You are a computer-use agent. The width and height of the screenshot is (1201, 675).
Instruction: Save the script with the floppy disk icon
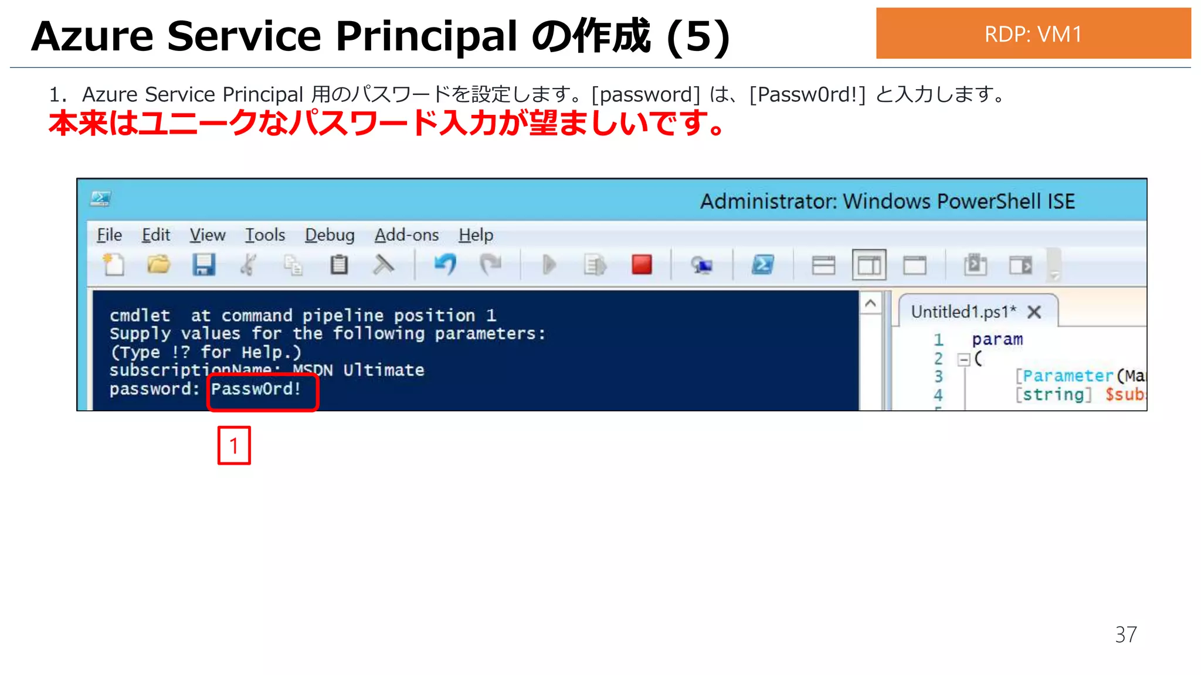pyautogui.click(x=203, y=265)
